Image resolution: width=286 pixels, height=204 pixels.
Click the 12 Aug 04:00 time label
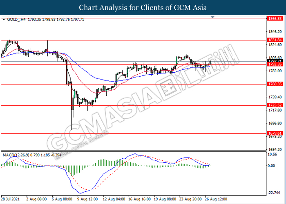(x=114, y=199)
